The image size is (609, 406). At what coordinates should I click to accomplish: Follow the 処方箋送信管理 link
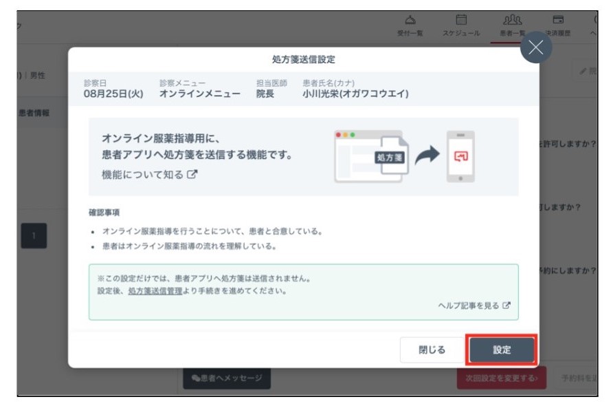[x=155, y=291]
